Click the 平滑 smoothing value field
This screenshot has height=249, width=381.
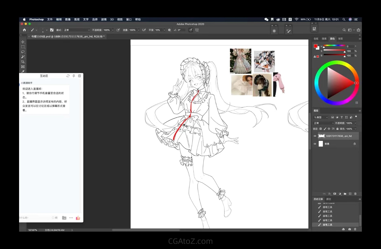[x=158, y=30]
